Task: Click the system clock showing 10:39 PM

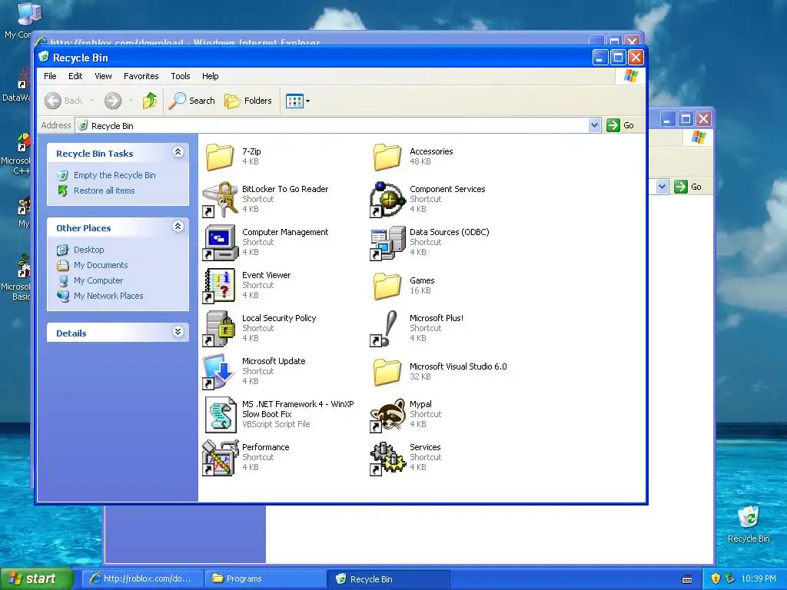Action: [x=759, y=578]
